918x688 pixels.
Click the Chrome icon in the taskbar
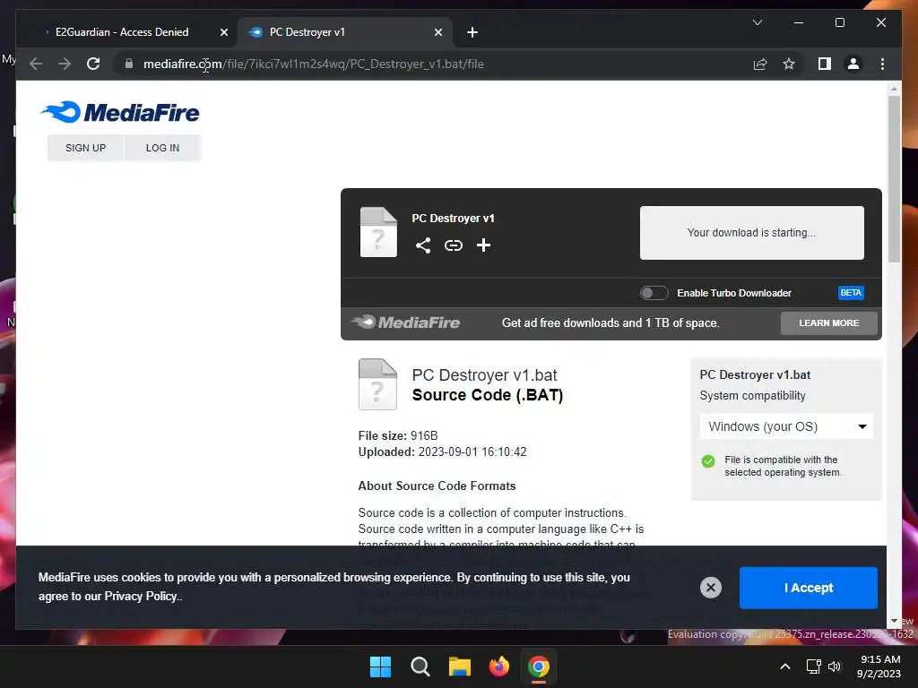(539, 666)
